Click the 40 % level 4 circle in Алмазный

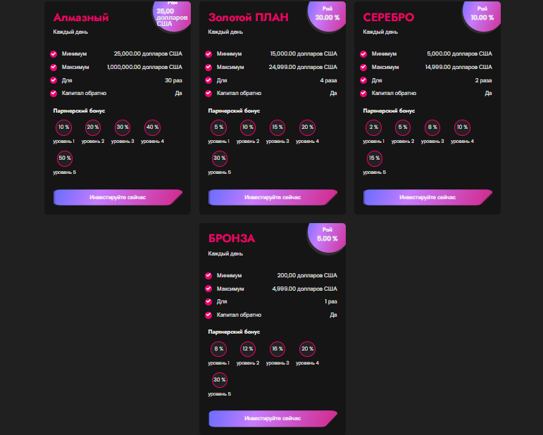point(152,127)
